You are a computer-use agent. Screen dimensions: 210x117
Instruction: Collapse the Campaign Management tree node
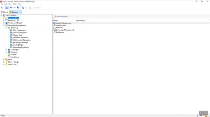pos(4,25)
